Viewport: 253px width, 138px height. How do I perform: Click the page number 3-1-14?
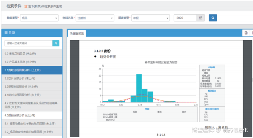pyautogui.click(x=161, y=135)
